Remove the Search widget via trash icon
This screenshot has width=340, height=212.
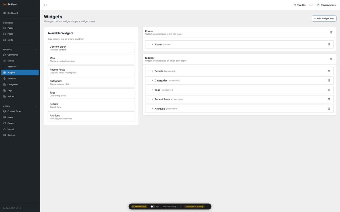[329, 71]
